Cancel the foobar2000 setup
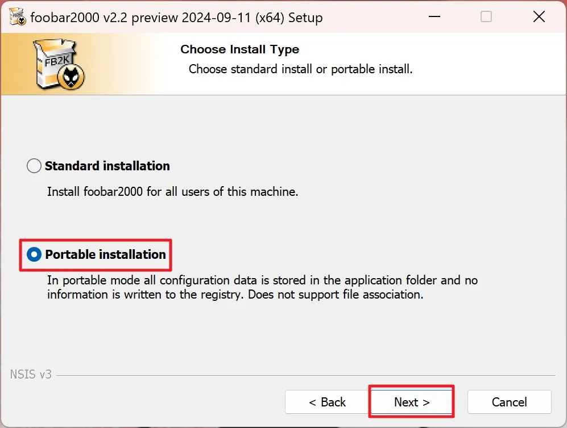567x428 pixels. 509,402
